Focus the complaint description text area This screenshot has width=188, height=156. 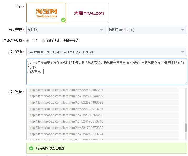click(107, 72)
